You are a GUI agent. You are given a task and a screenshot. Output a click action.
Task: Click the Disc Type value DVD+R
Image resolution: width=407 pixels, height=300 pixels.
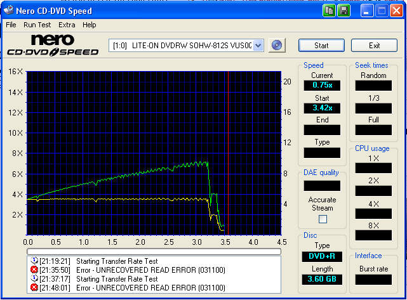322,256
